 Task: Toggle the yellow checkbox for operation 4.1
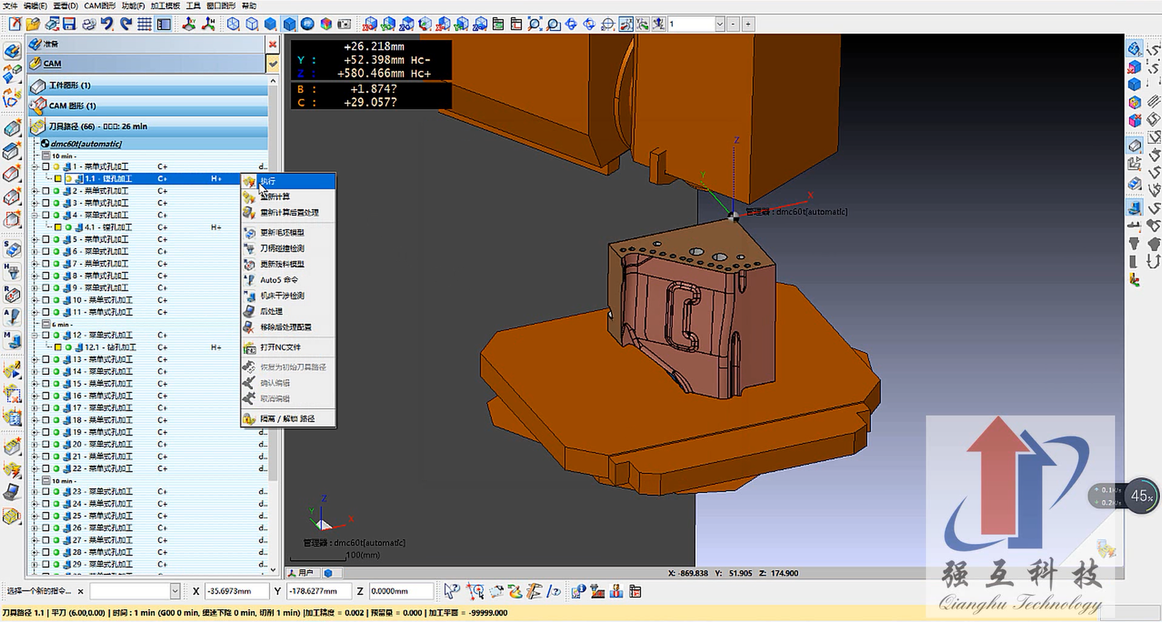coord(58,228)
